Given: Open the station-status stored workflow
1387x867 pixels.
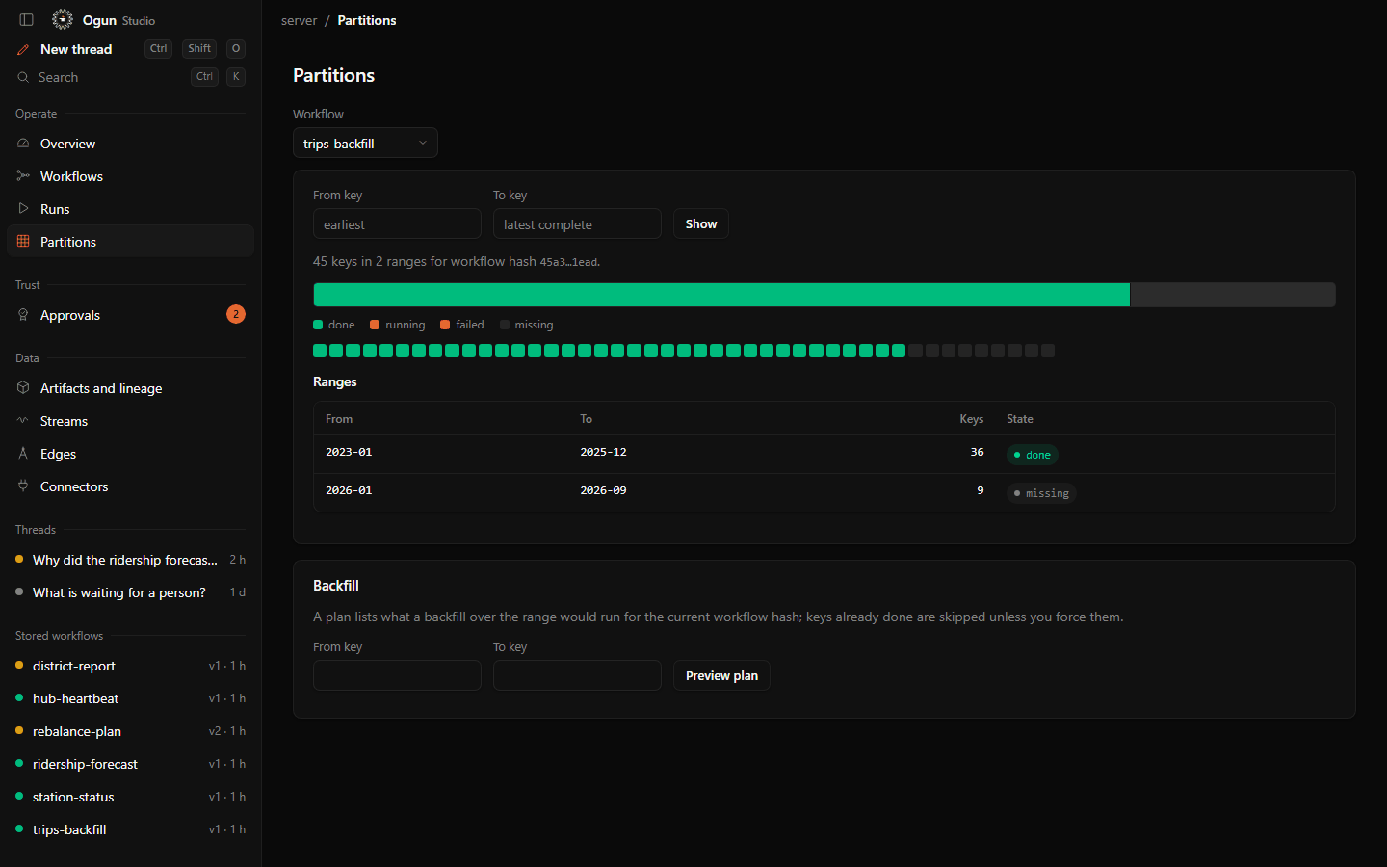Looking at the screenshot, I should [x=130, y=797].
